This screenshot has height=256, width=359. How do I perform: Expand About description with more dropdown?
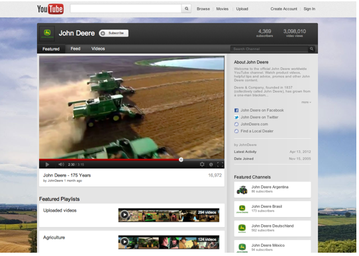click(306, 102)
